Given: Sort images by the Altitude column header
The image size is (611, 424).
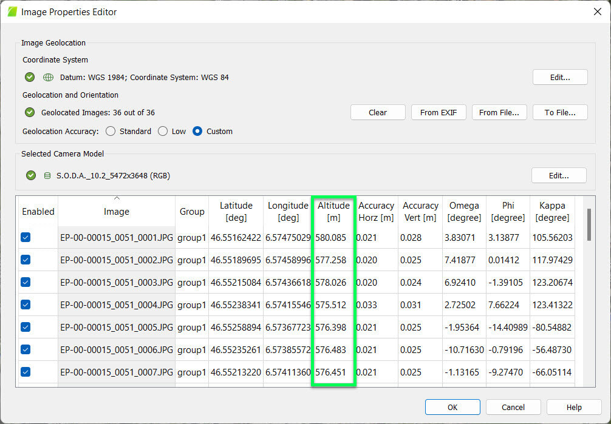Looking at the screenshot, I should (x=333, y=210).
